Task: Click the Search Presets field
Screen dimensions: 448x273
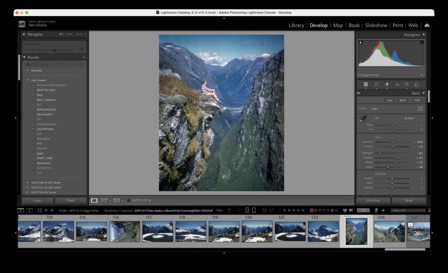Action: [55, 64]
